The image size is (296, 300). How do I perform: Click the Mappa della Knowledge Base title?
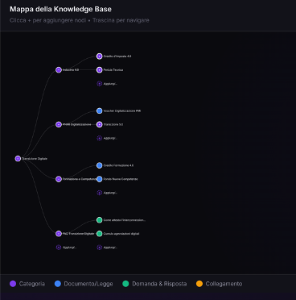tap(60, 9)
